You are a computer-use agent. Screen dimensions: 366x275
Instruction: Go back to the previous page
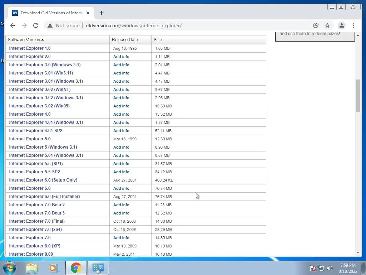point(13,25)
